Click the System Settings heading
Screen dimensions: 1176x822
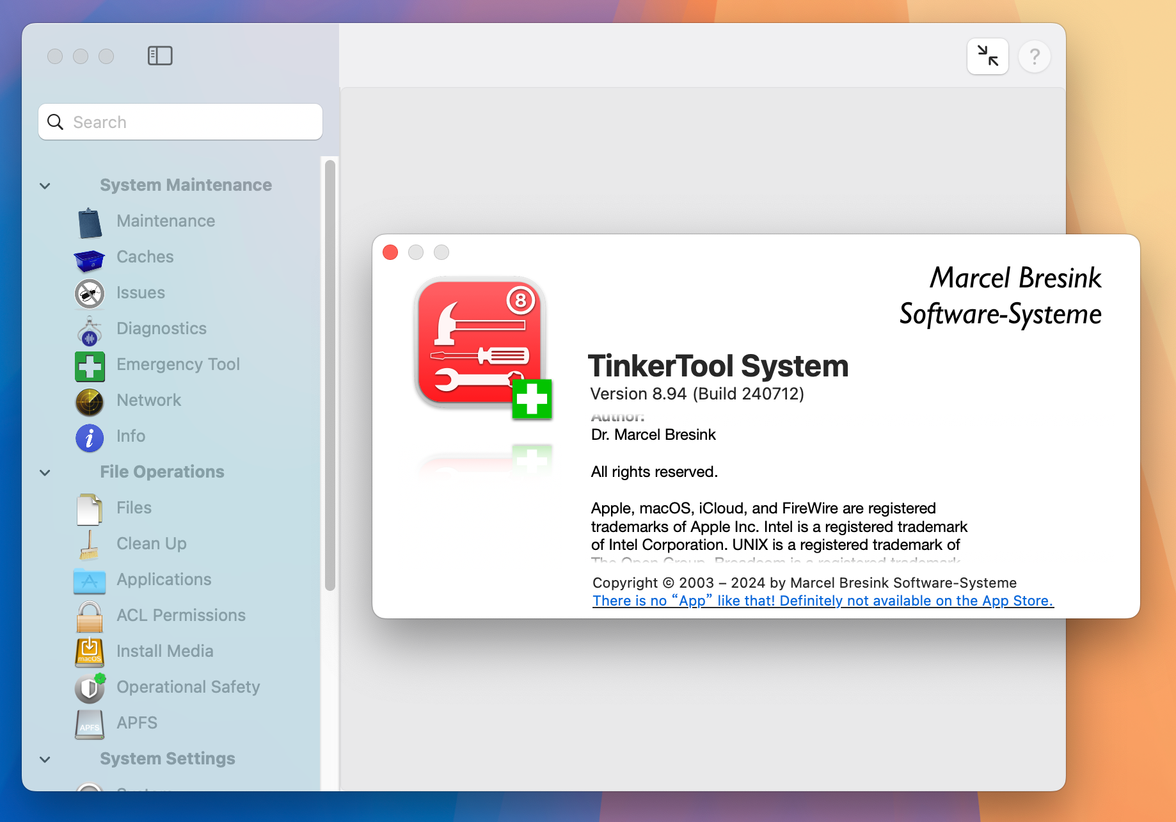pyautogui.click(x=168, y=759)
